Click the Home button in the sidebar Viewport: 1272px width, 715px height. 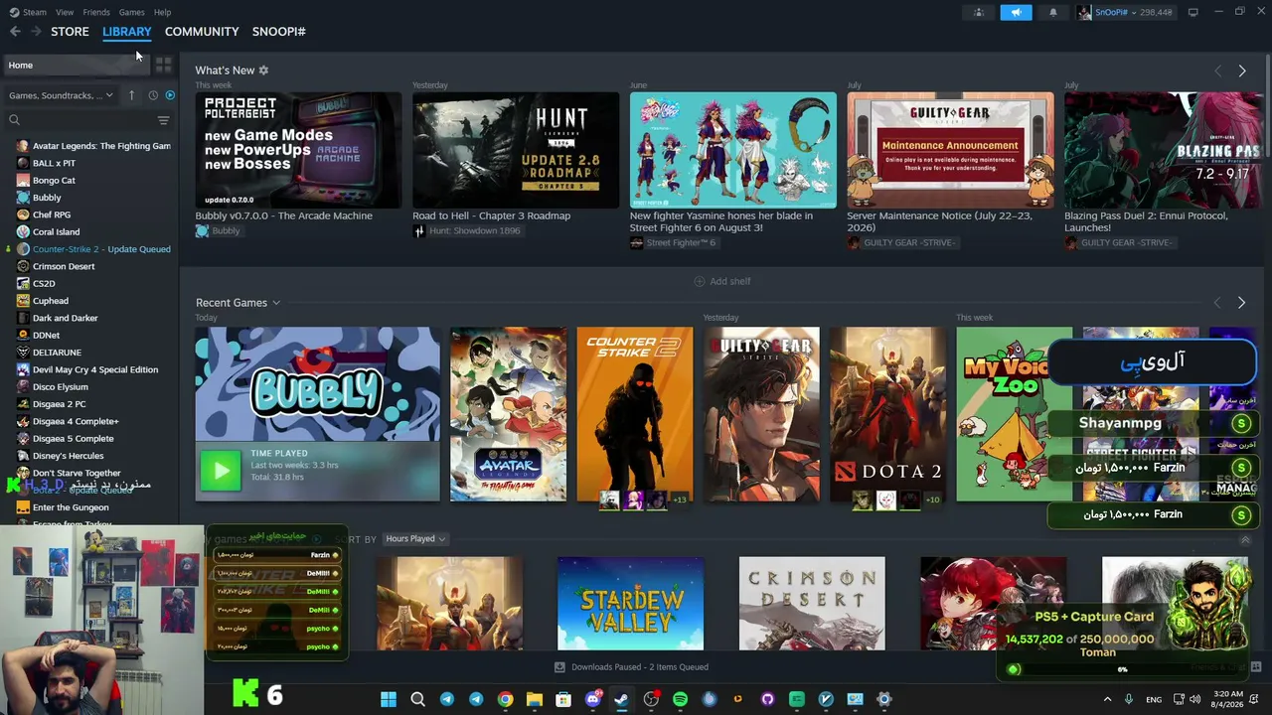[x=76, y=66]
